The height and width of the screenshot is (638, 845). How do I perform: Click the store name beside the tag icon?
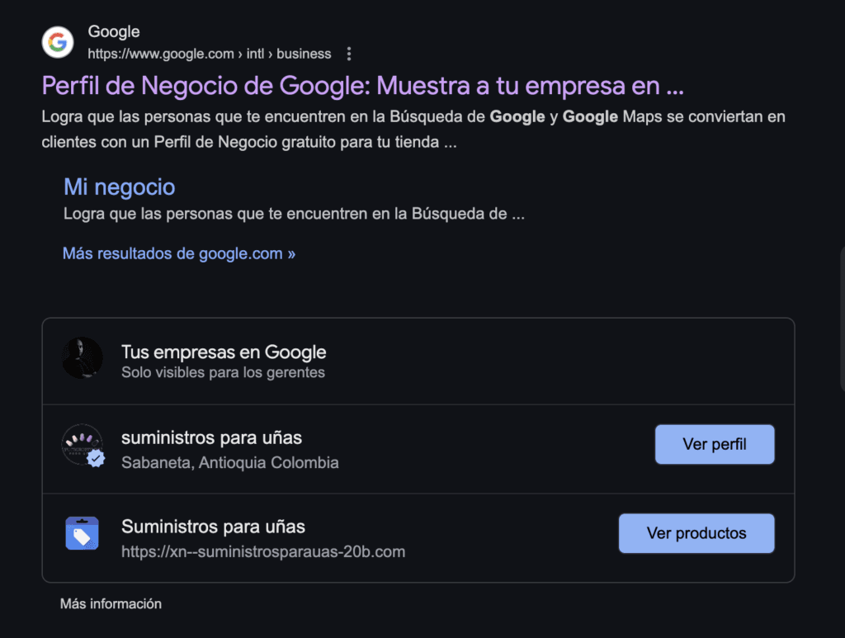213,527
